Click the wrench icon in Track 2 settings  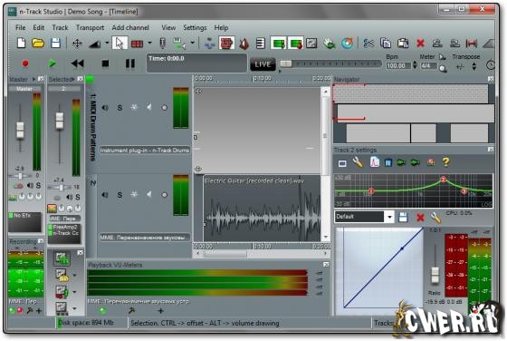point(358,162)
